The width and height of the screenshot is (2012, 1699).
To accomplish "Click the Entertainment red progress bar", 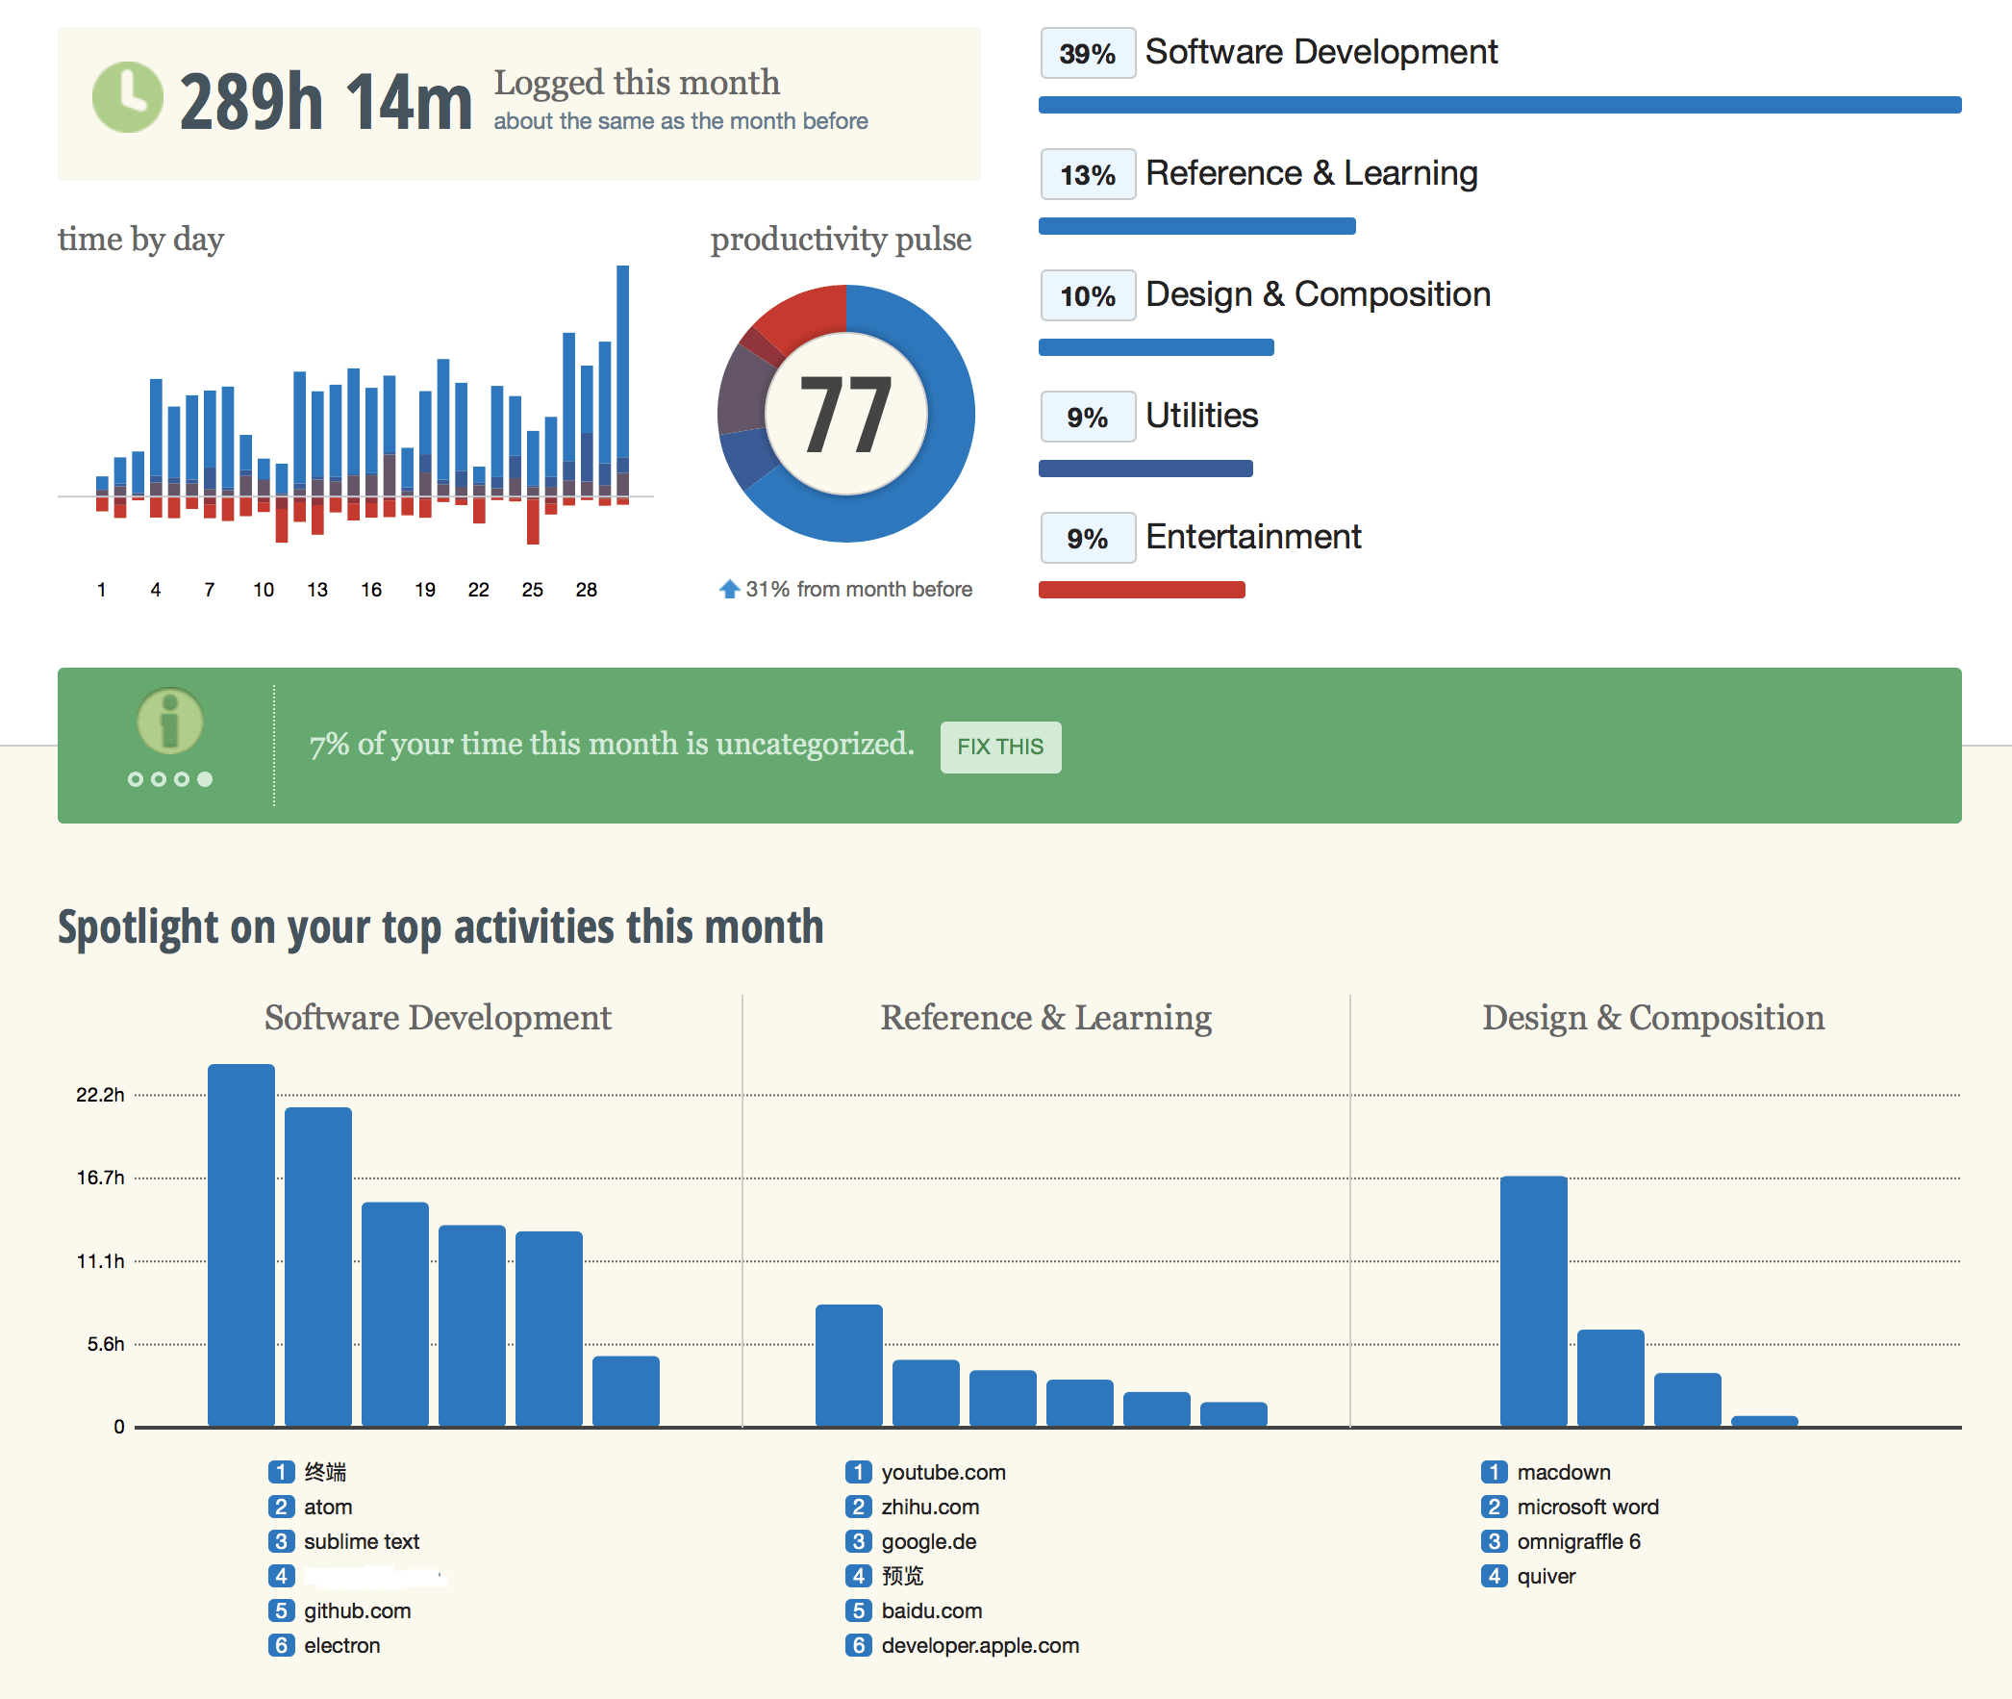I will [x=1142, y=590].
